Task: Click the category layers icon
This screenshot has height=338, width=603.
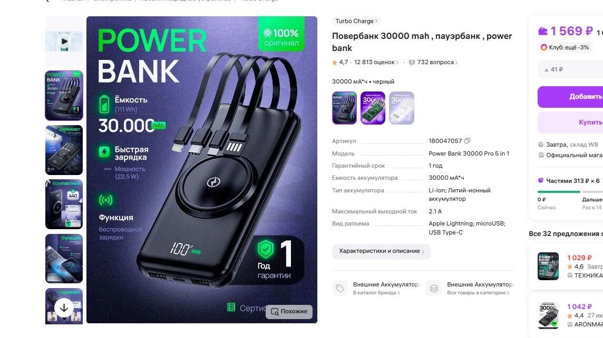Action: pyautogui.click(x=434, y=289)
